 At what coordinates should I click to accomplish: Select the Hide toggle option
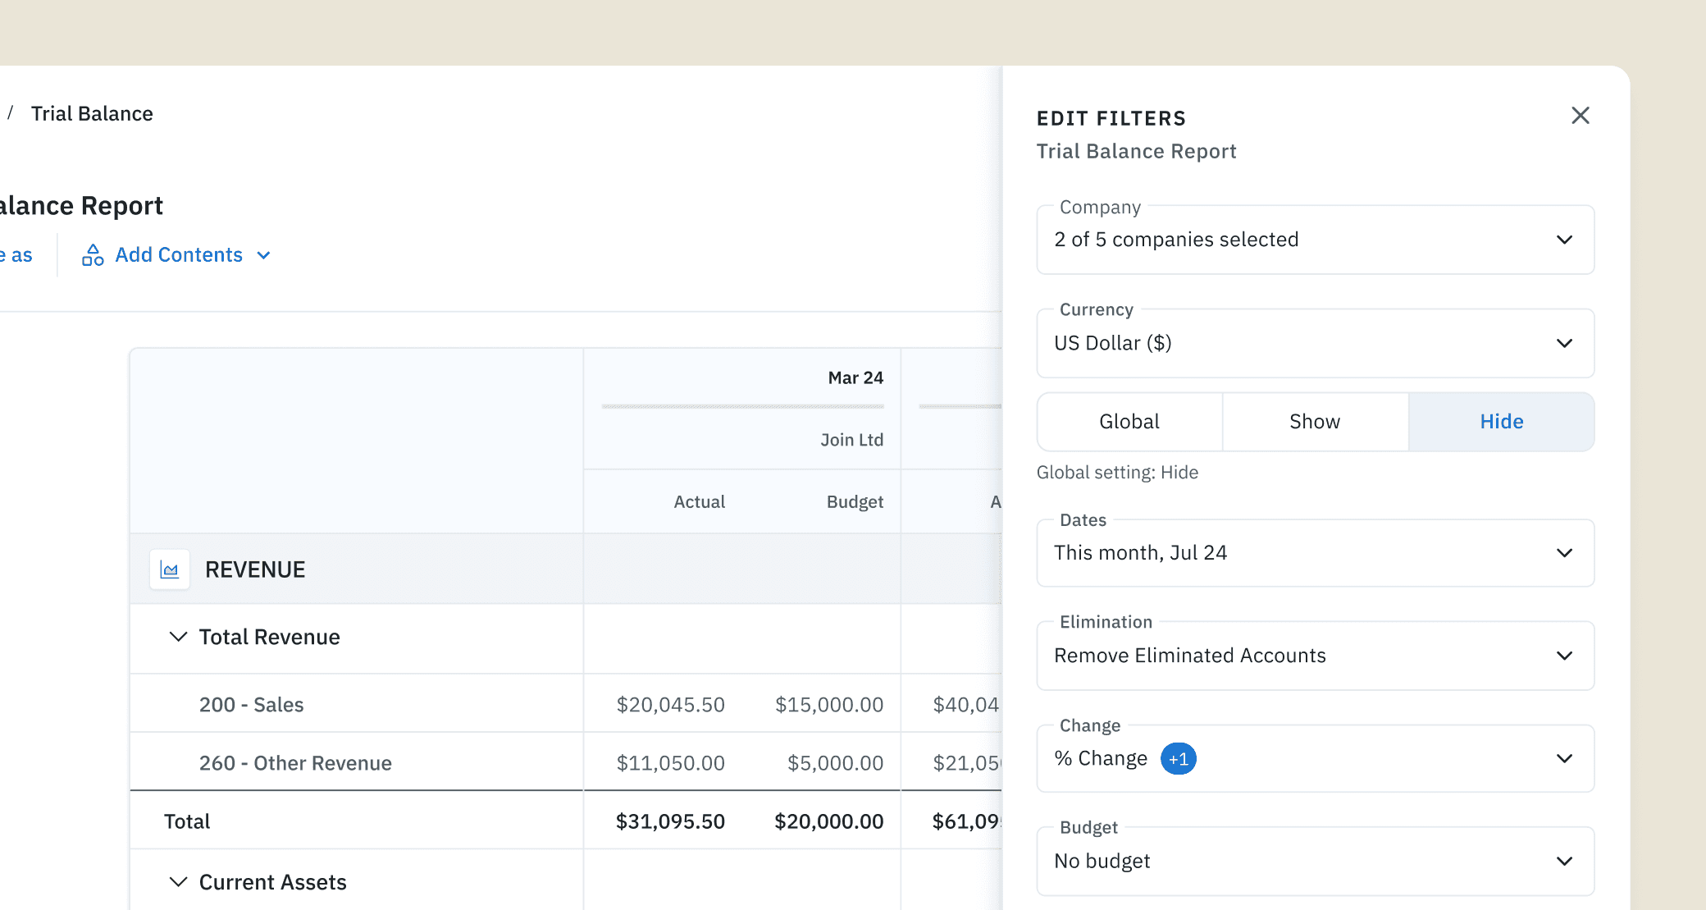(1501, 422)
